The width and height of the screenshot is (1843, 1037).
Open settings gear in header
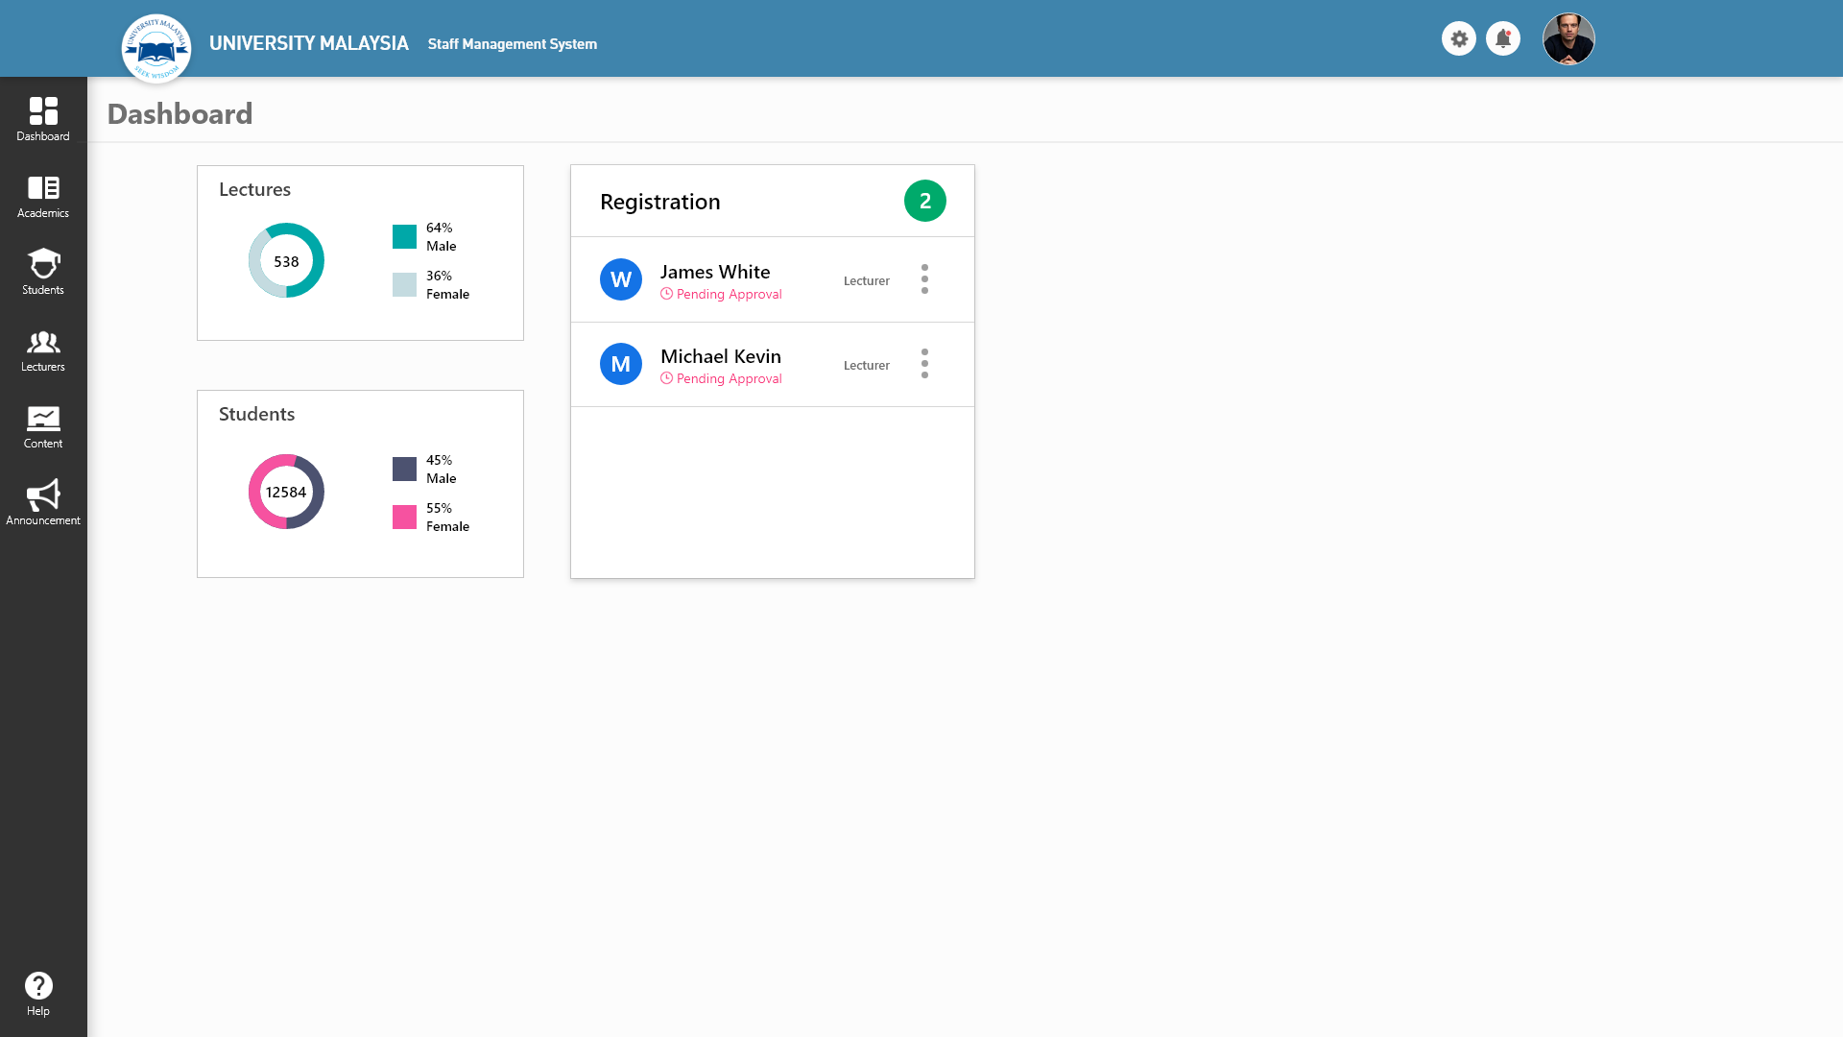click(1459, 38)
